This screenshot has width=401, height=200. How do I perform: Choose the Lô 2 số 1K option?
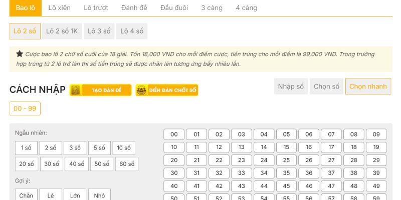pyautogui.click(x=62, y=31)
